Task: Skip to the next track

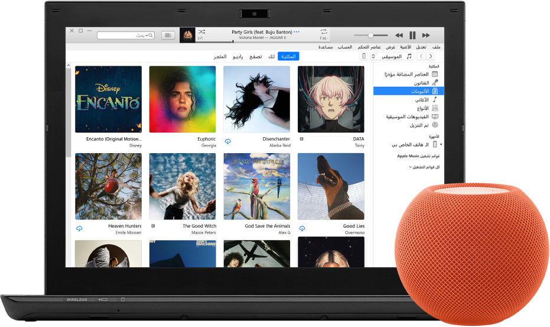Action: tap(426, 35)
